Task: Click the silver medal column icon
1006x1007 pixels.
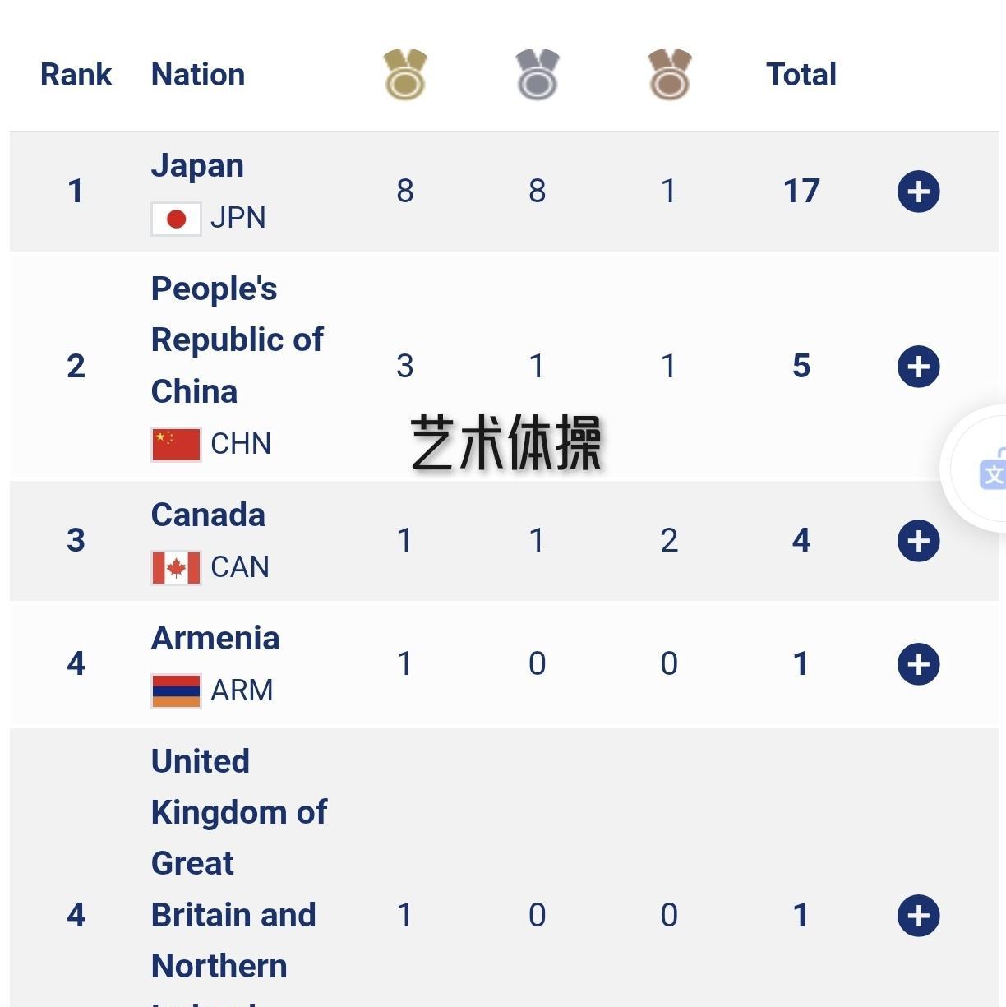Action: point(538,75)
